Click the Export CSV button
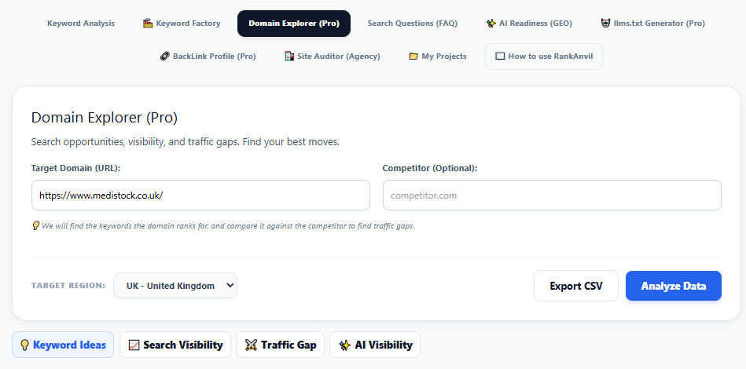This screenshot has width=746, height=369. tap(576, 286)
